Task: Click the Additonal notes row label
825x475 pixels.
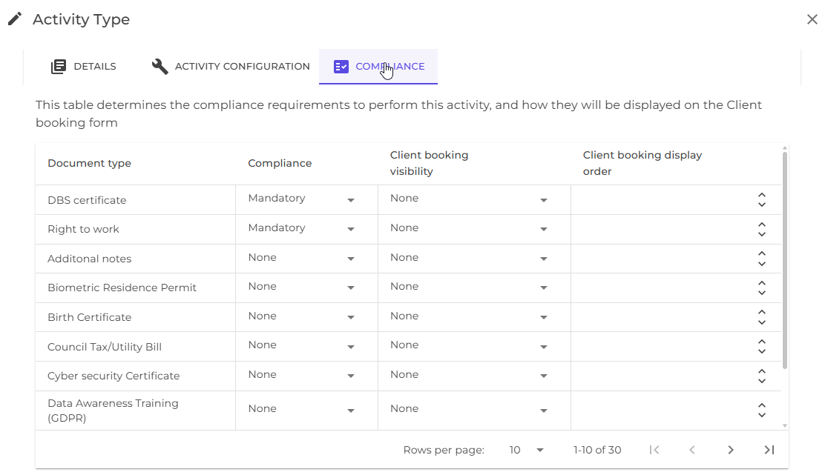Action: click(90, 259)
